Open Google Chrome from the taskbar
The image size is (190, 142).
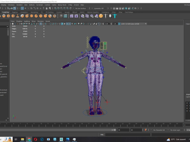point(29,139)
